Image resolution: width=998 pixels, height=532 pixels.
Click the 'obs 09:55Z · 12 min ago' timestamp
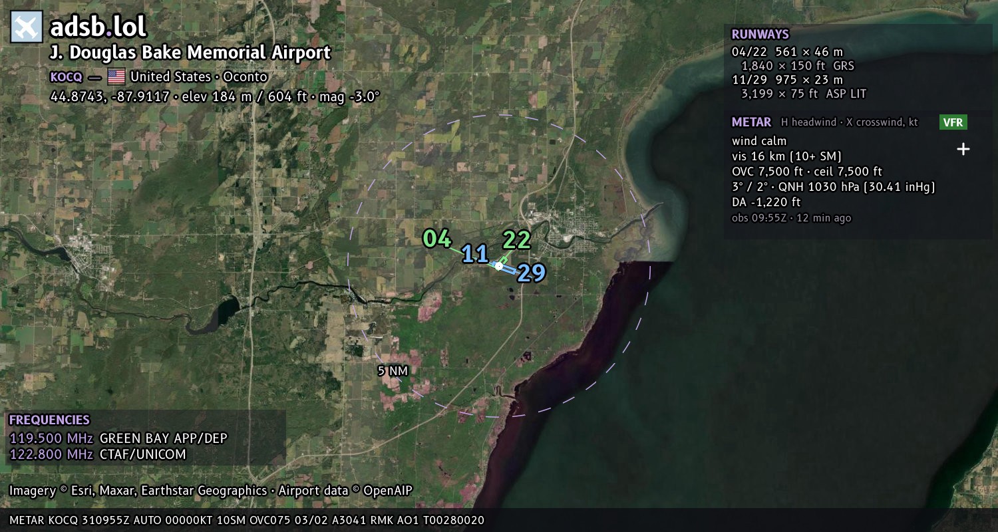pos(791,218)
